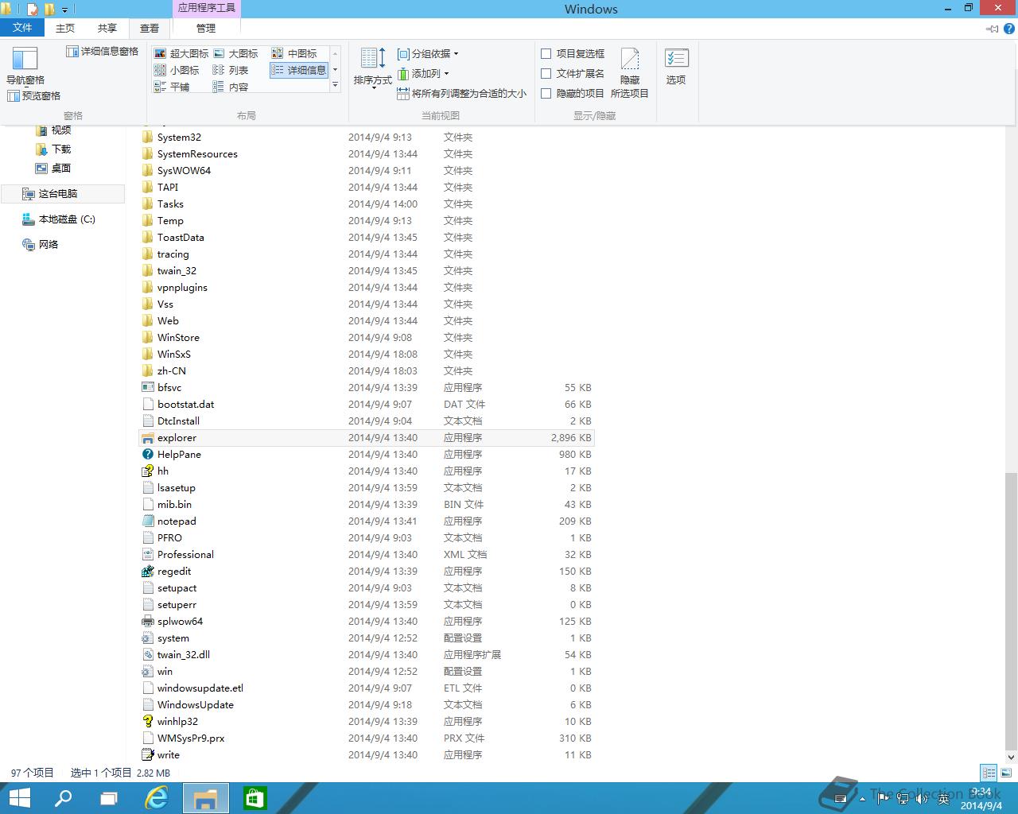1018x814 pixels.
Task: Switch to the View ribbon tab
Action: [150, 28]
